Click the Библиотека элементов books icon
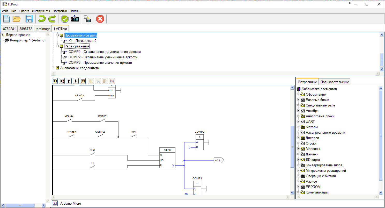This screenshot has height=208, width=385. pyautogui.click(x=299, y=89)
